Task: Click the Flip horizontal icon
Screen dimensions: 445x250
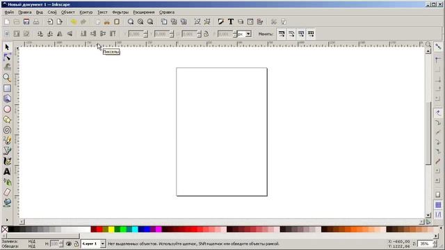Action: click(x=60, y=34)
